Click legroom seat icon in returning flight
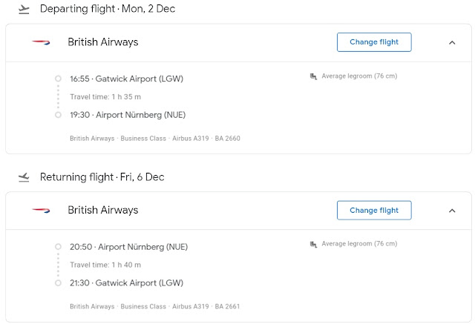Image resolution: width=475 pixels, height=324 pixels. (x=313, y=244)
